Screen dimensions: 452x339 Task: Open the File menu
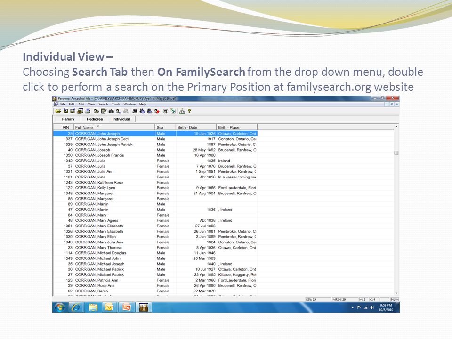coord(63,105)
